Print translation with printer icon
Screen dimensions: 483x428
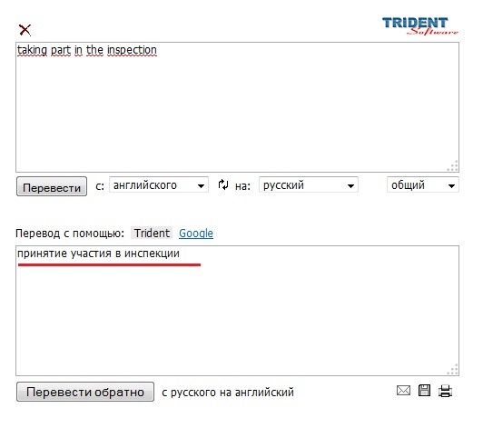pos(445,391)
